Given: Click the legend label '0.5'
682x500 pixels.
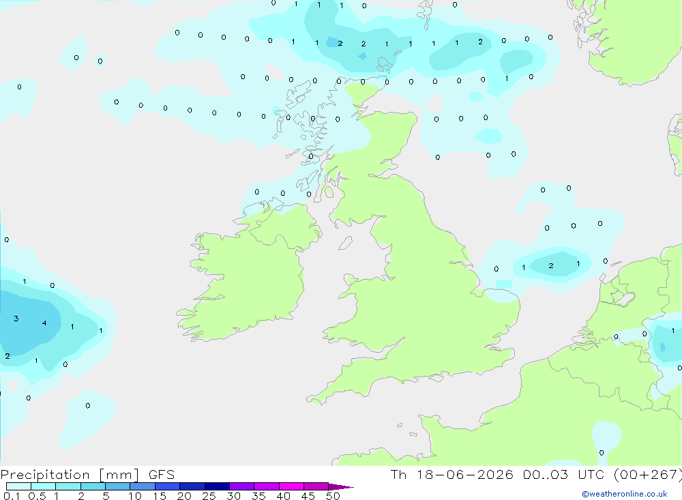Looking at the screenshot, I should point(37,496).
